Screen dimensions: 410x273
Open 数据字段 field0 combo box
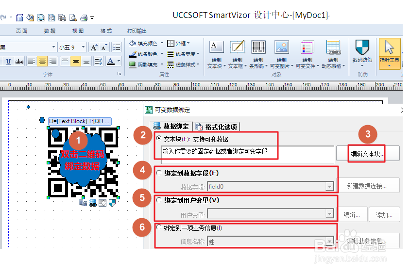[271, 186]
